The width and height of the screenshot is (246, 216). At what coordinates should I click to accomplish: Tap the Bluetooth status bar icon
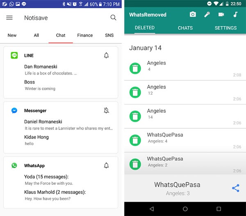coord(64,4)
